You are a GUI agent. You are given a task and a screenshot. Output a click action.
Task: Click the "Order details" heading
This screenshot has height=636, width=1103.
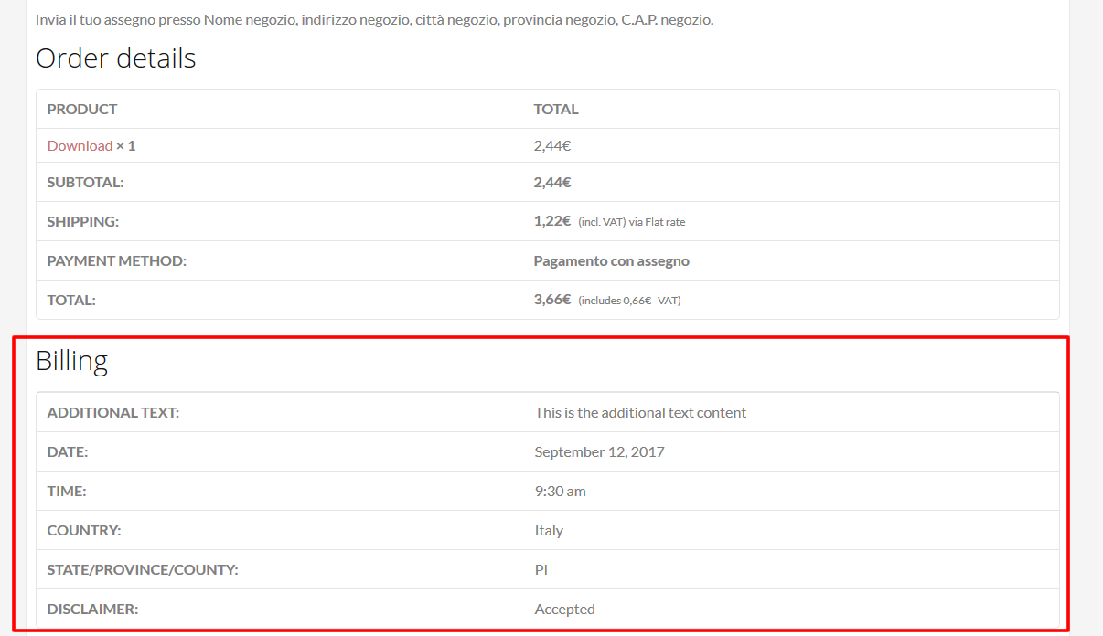click(x=115, y=58)
